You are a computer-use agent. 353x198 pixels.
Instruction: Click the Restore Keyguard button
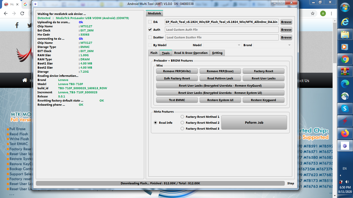264,100
